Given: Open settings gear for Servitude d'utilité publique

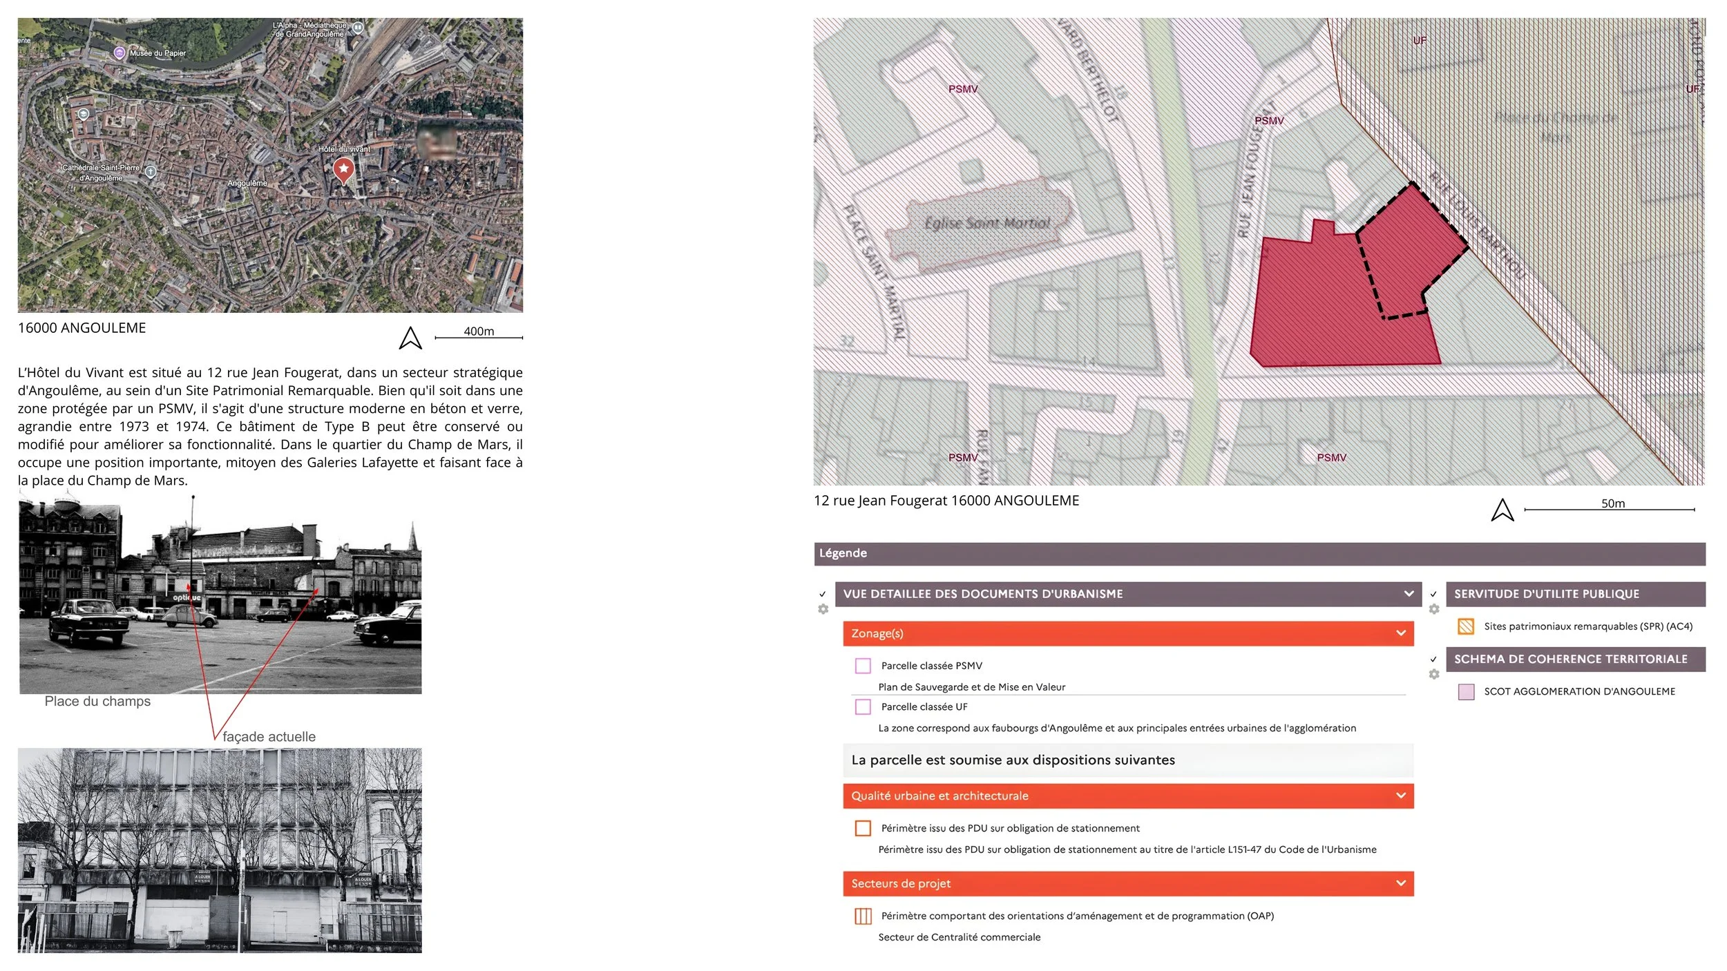Looking at the screenshot, I should pos(1434,609).
